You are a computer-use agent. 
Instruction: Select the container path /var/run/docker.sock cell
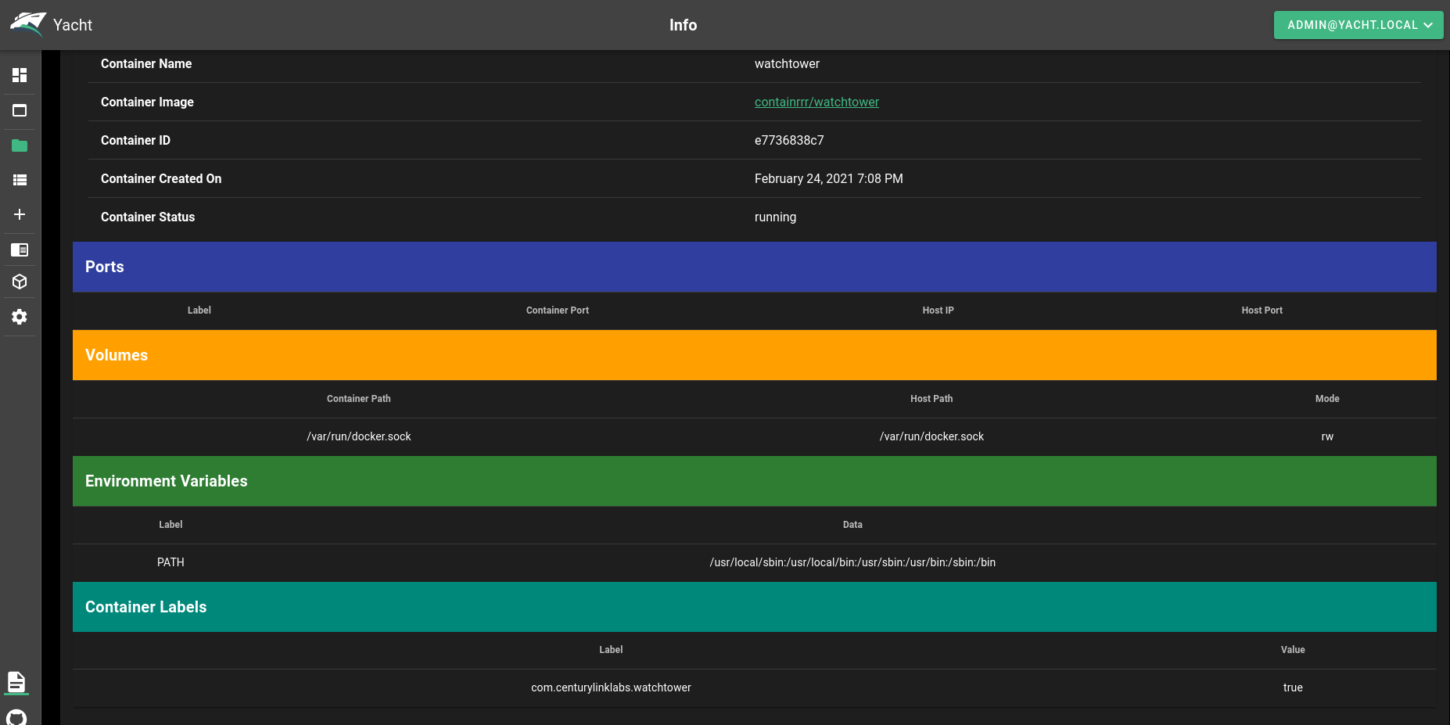pyautogui.click(x=359, y=436)
